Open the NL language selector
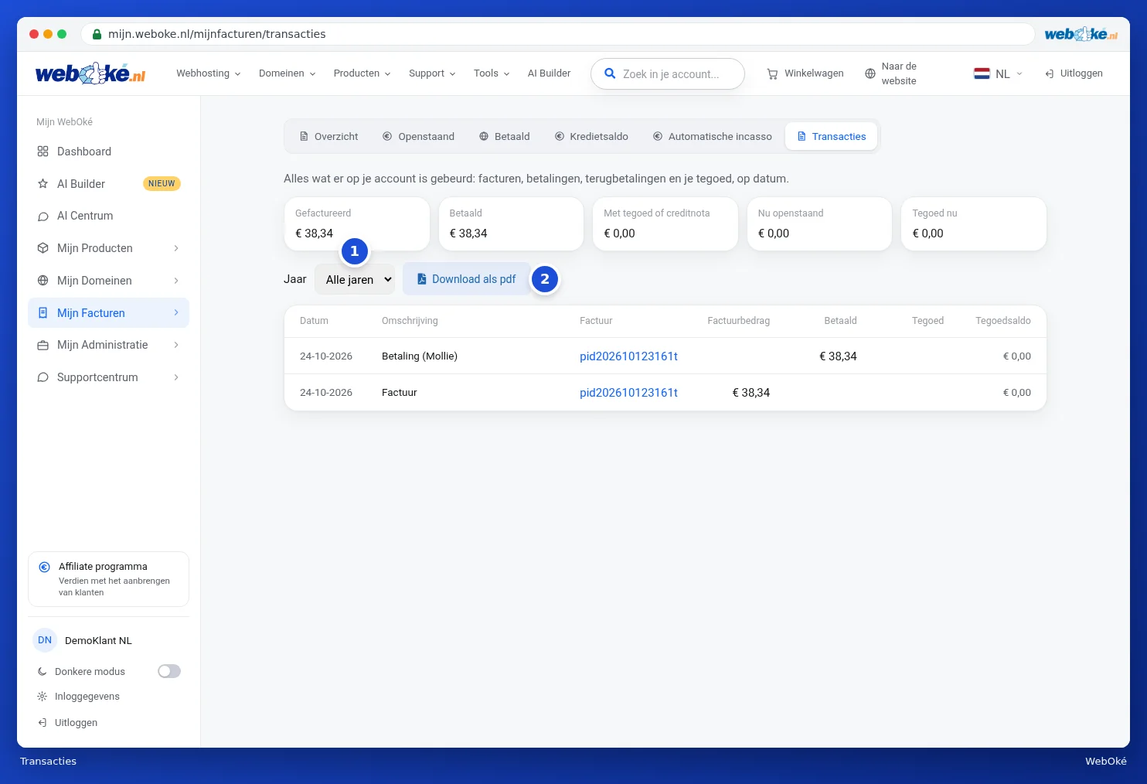Image resolution: width=1147 pixels, height=784 pixels. (x=998, y=73)
